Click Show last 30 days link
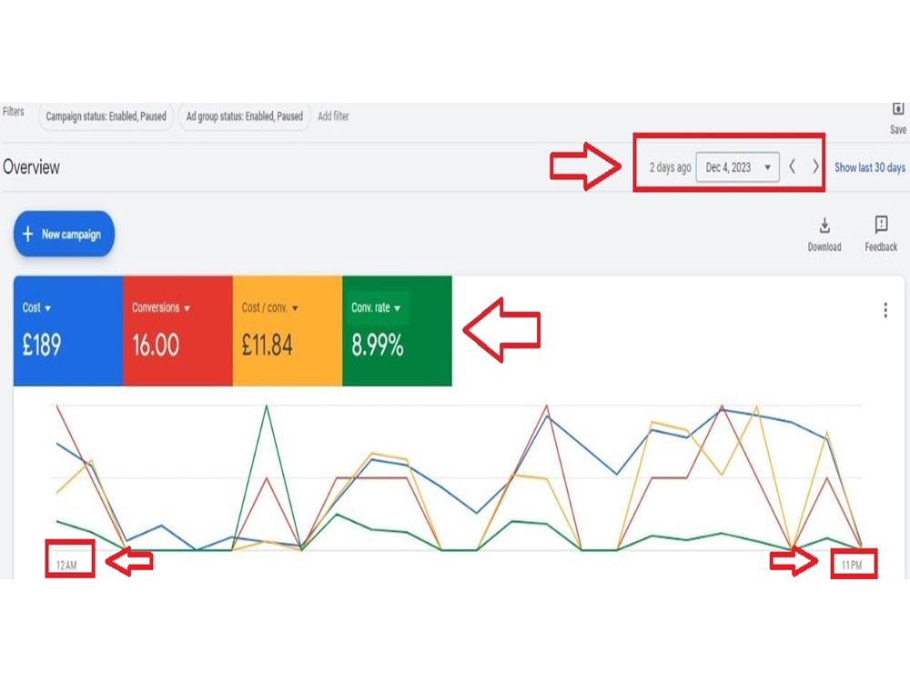The height and width of the screenshot is (682, 910). (869, 167)
